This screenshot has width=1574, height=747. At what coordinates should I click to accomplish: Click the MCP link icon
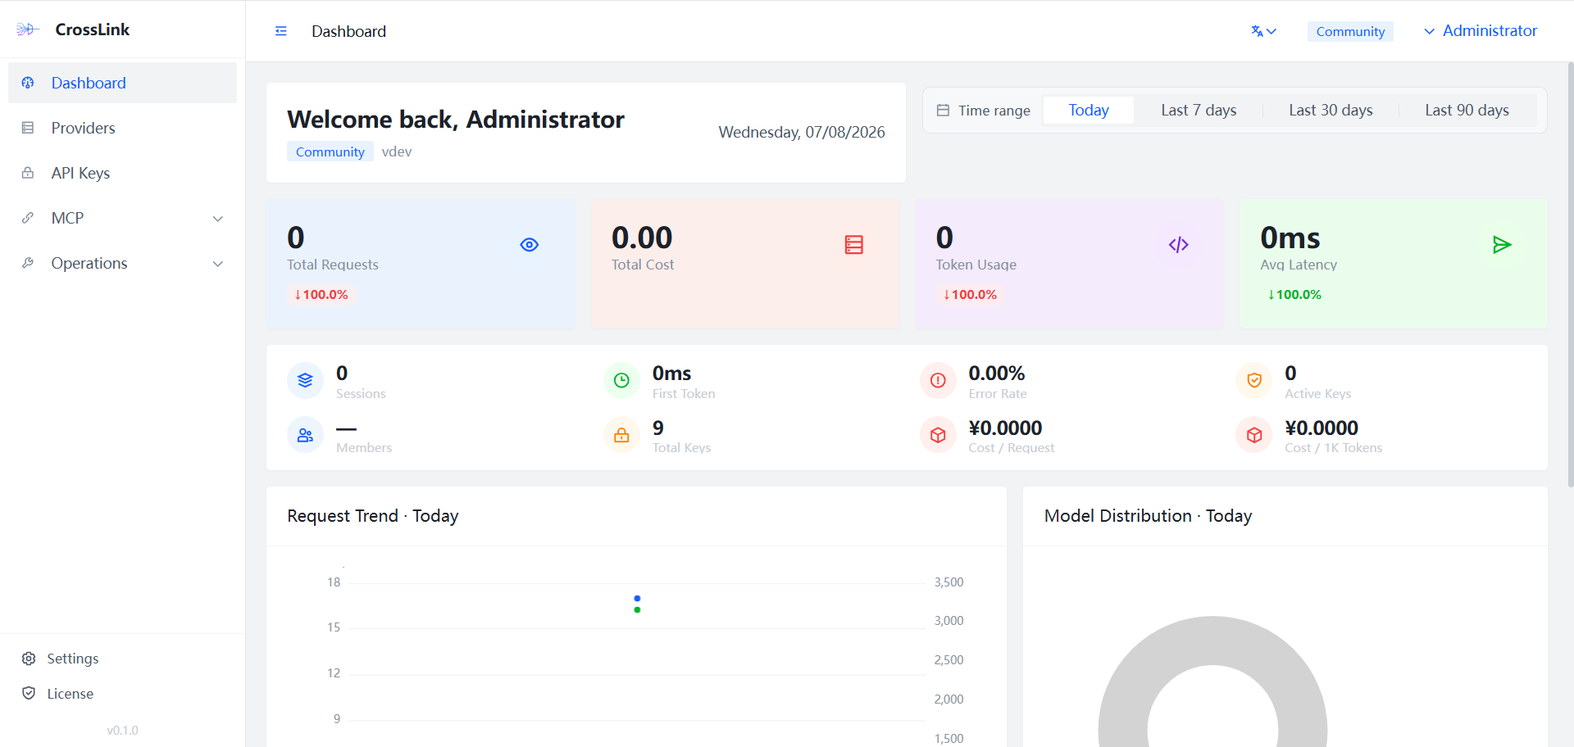tap(28, 218)
